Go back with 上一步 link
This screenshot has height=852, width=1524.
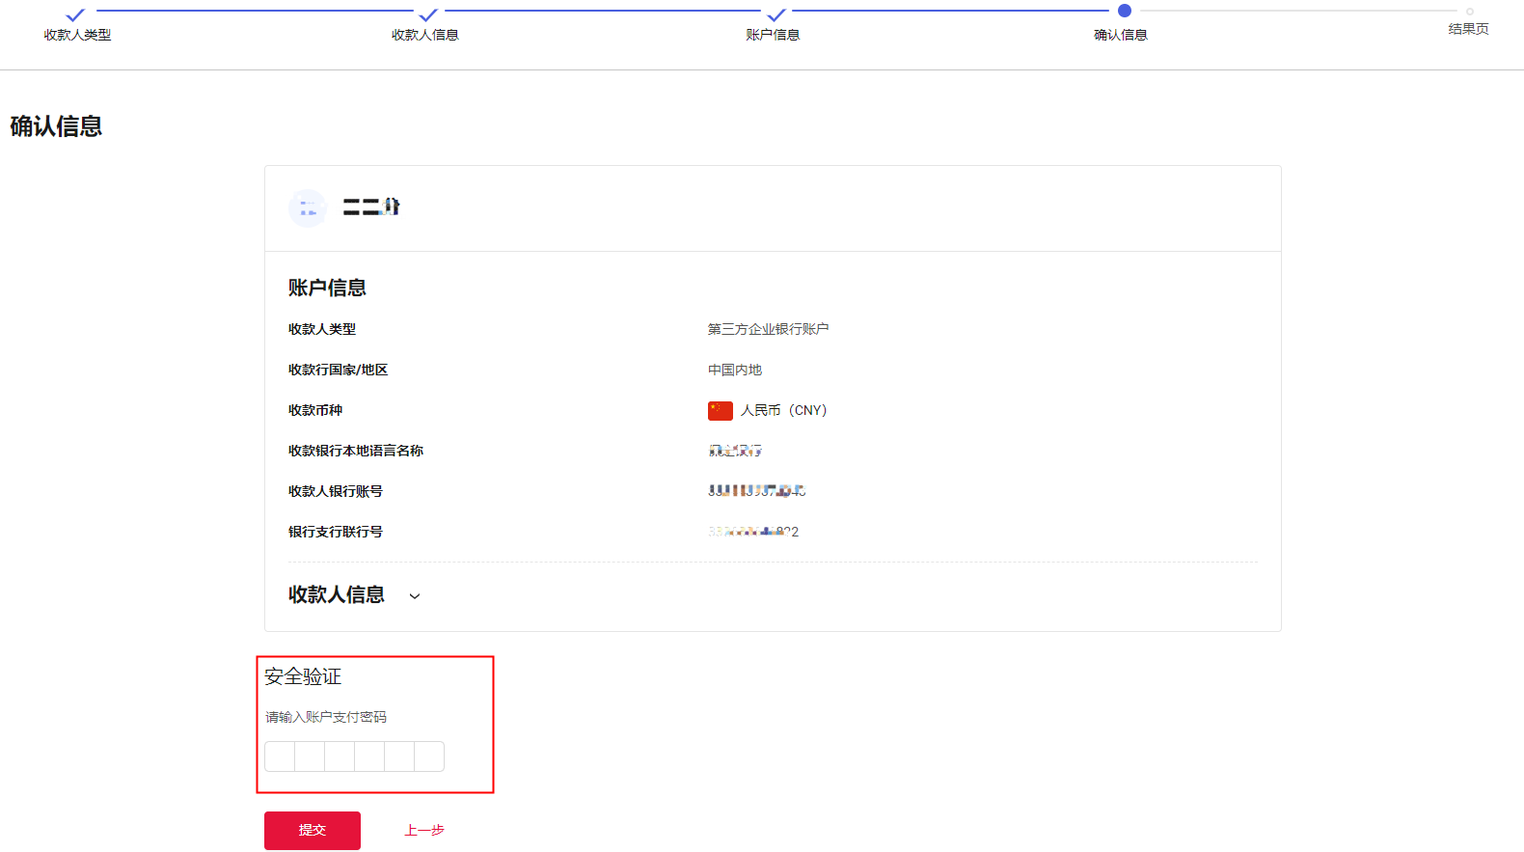click(424, 831)
